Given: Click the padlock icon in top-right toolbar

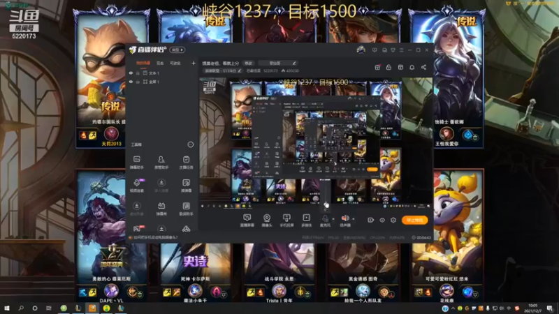Looking at the screenshot, I should pyautogui.click(x=389, y=67).
